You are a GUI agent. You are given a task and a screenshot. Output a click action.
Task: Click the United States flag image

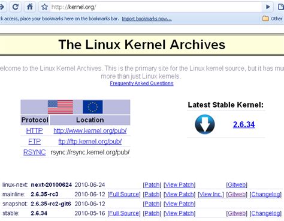coord(61,107)
